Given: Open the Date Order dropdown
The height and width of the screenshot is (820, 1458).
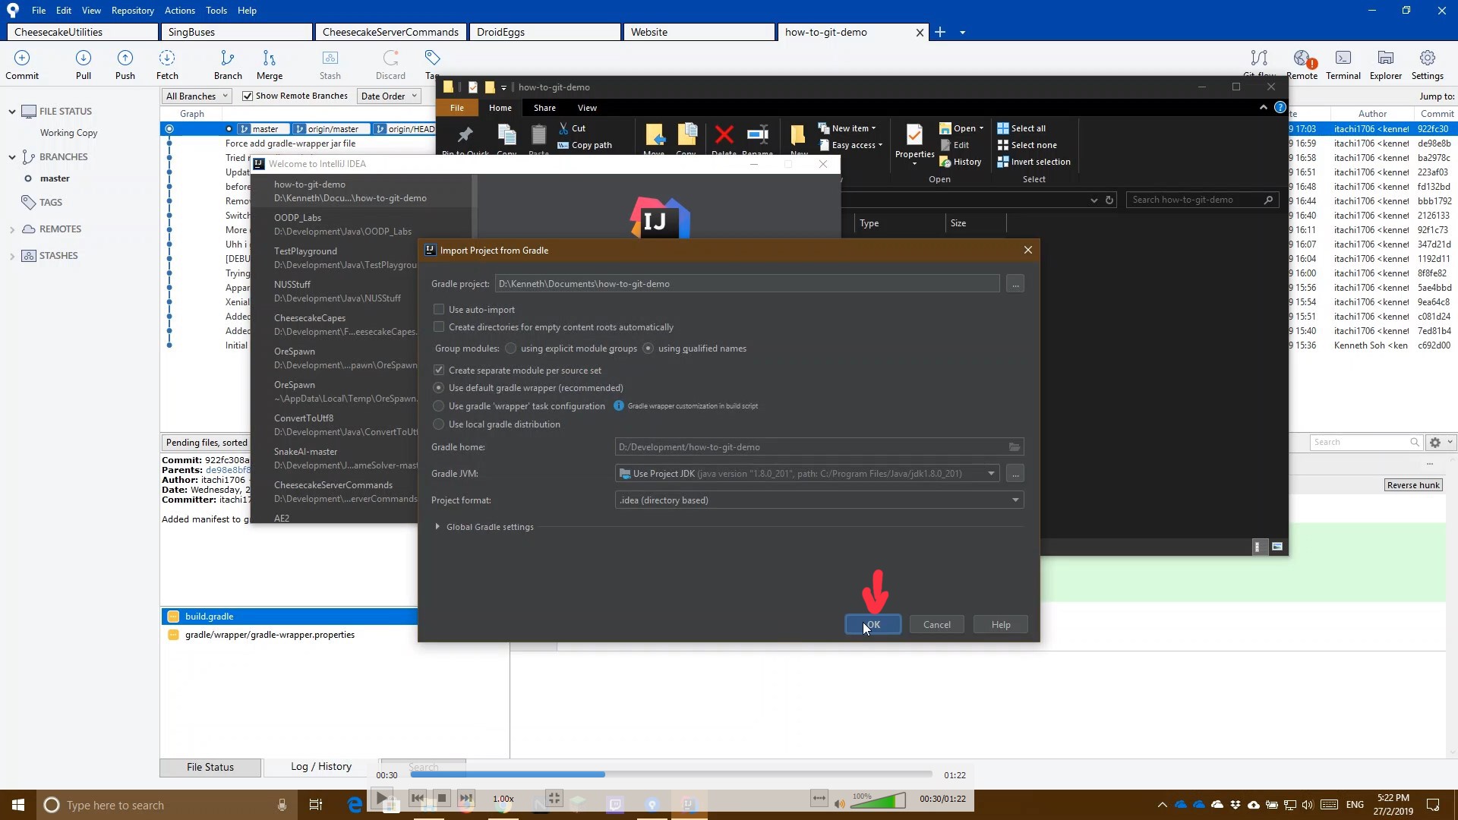Looking at the screenshot, I should coord(390,96).
